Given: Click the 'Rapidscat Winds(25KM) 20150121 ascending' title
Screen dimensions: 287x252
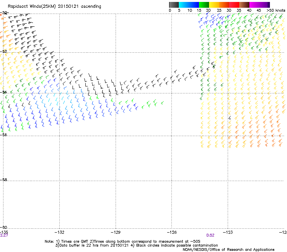Looking at the screenshot, I should 54,7.
